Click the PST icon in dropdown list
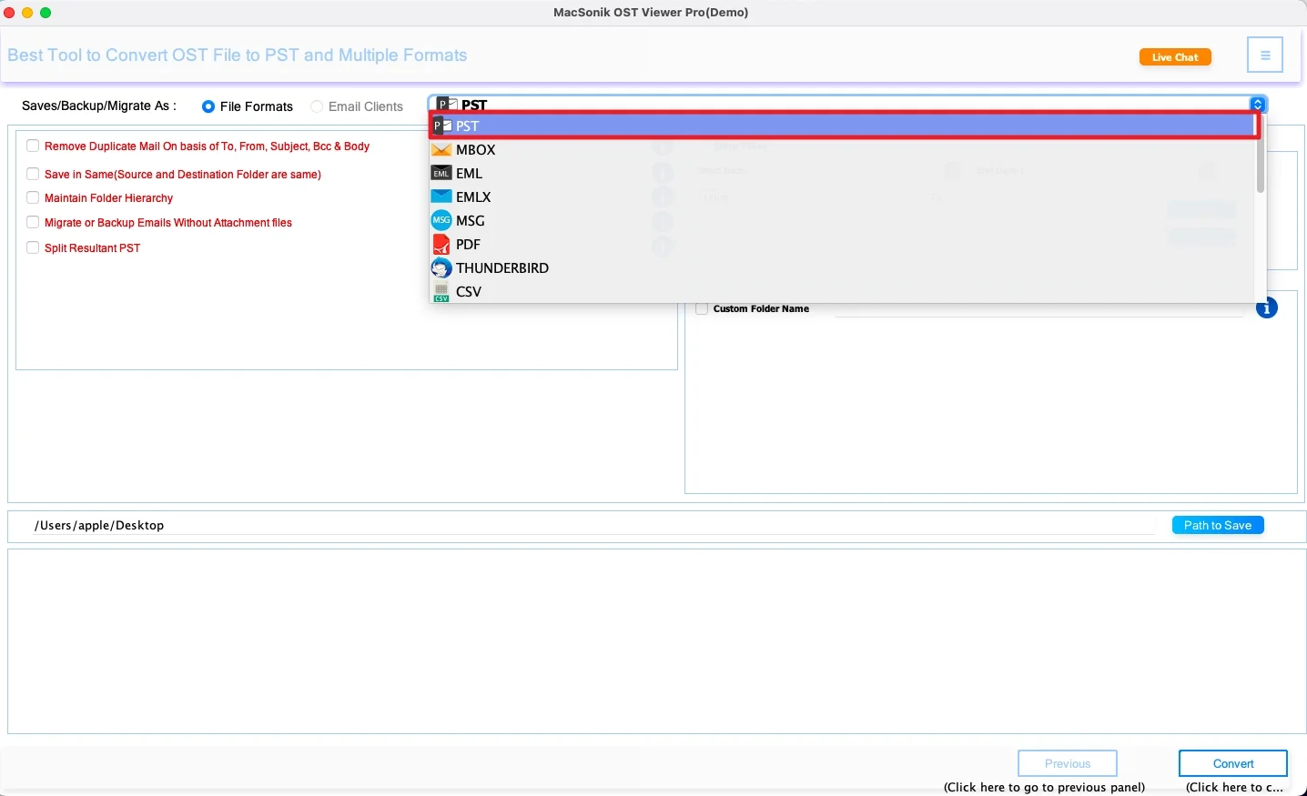Image resolution: width=1307 pixels, height=796 pixels. click(441, 126)
